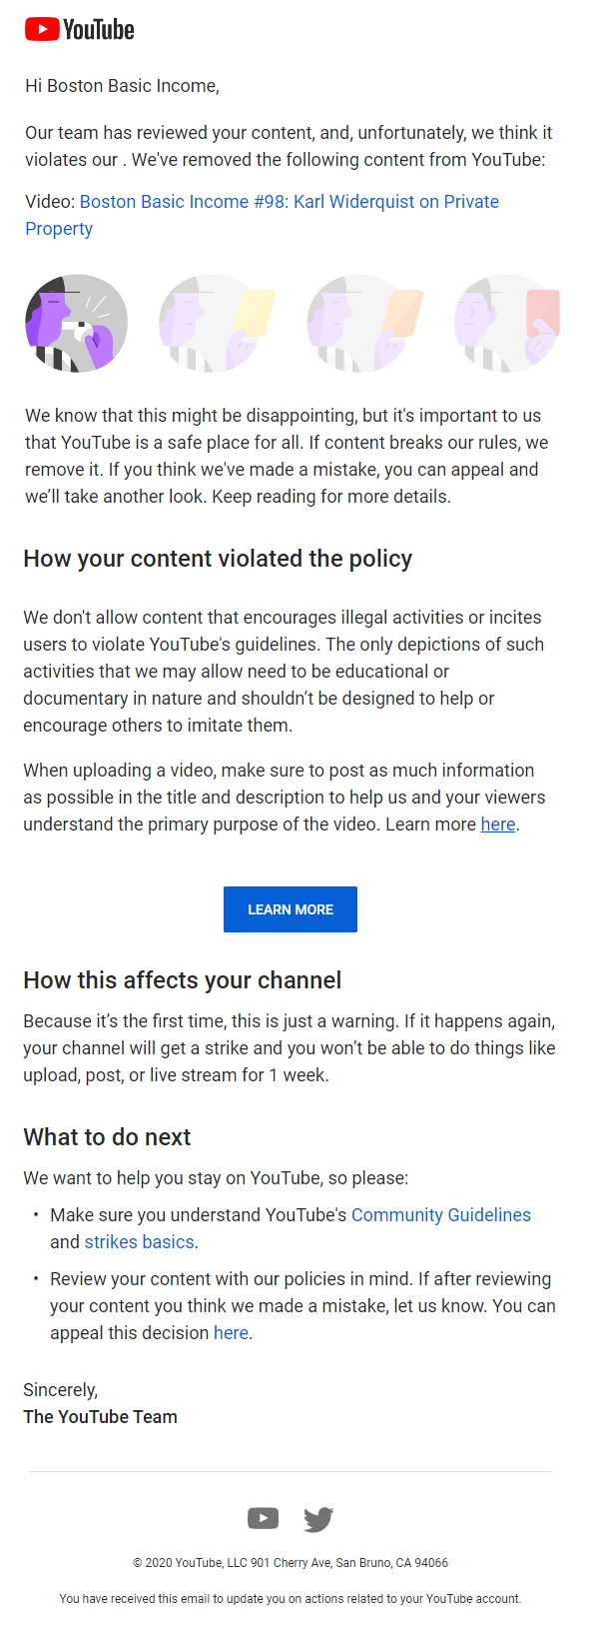
Task: Open Twitter via the footer social icon
Action: pos(317,1518)
